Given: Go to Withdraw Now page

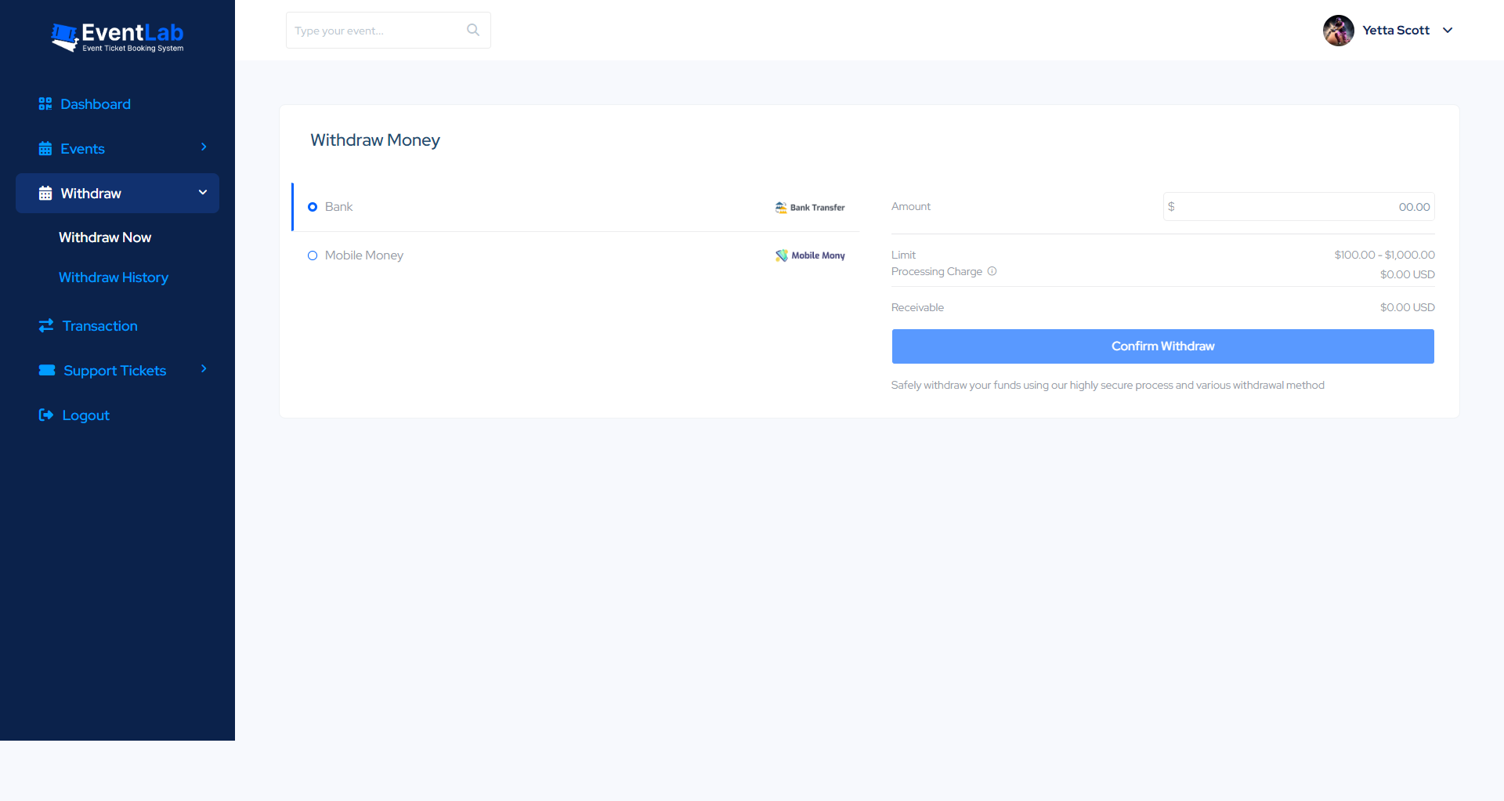Looking at the screenshot, I should pos(105,237).
